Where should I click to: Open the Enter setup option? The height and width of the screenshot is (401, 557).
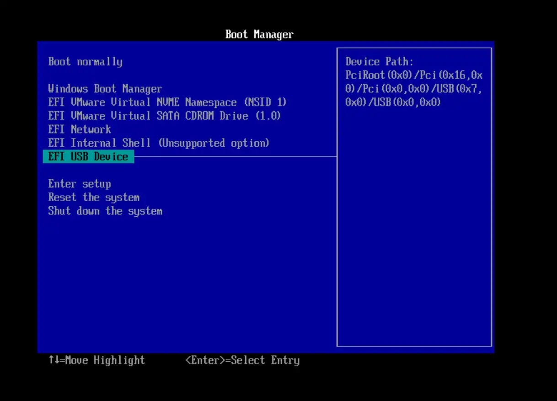[x=80, y=184]
